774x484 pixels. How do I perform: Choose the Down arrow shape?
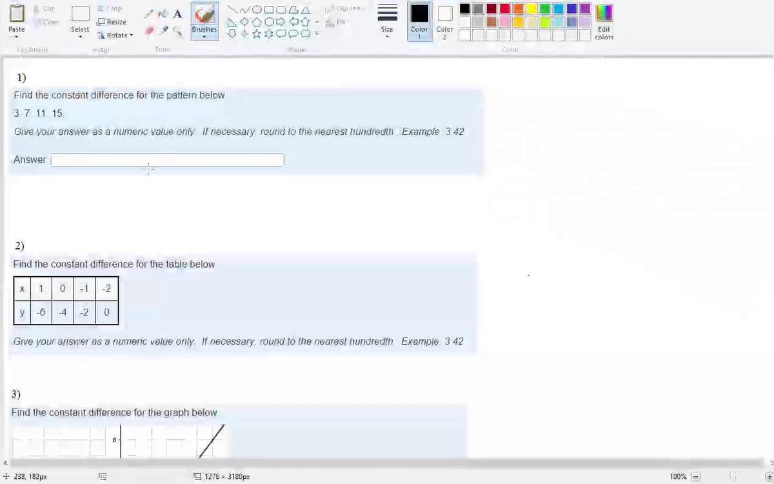[232, 34]
